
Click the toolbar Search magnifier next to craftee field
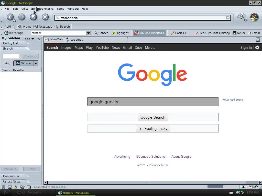tap(101, 33)
